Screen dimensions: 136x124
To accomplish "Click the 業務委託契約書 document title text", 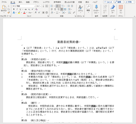I will pos(68,42).
